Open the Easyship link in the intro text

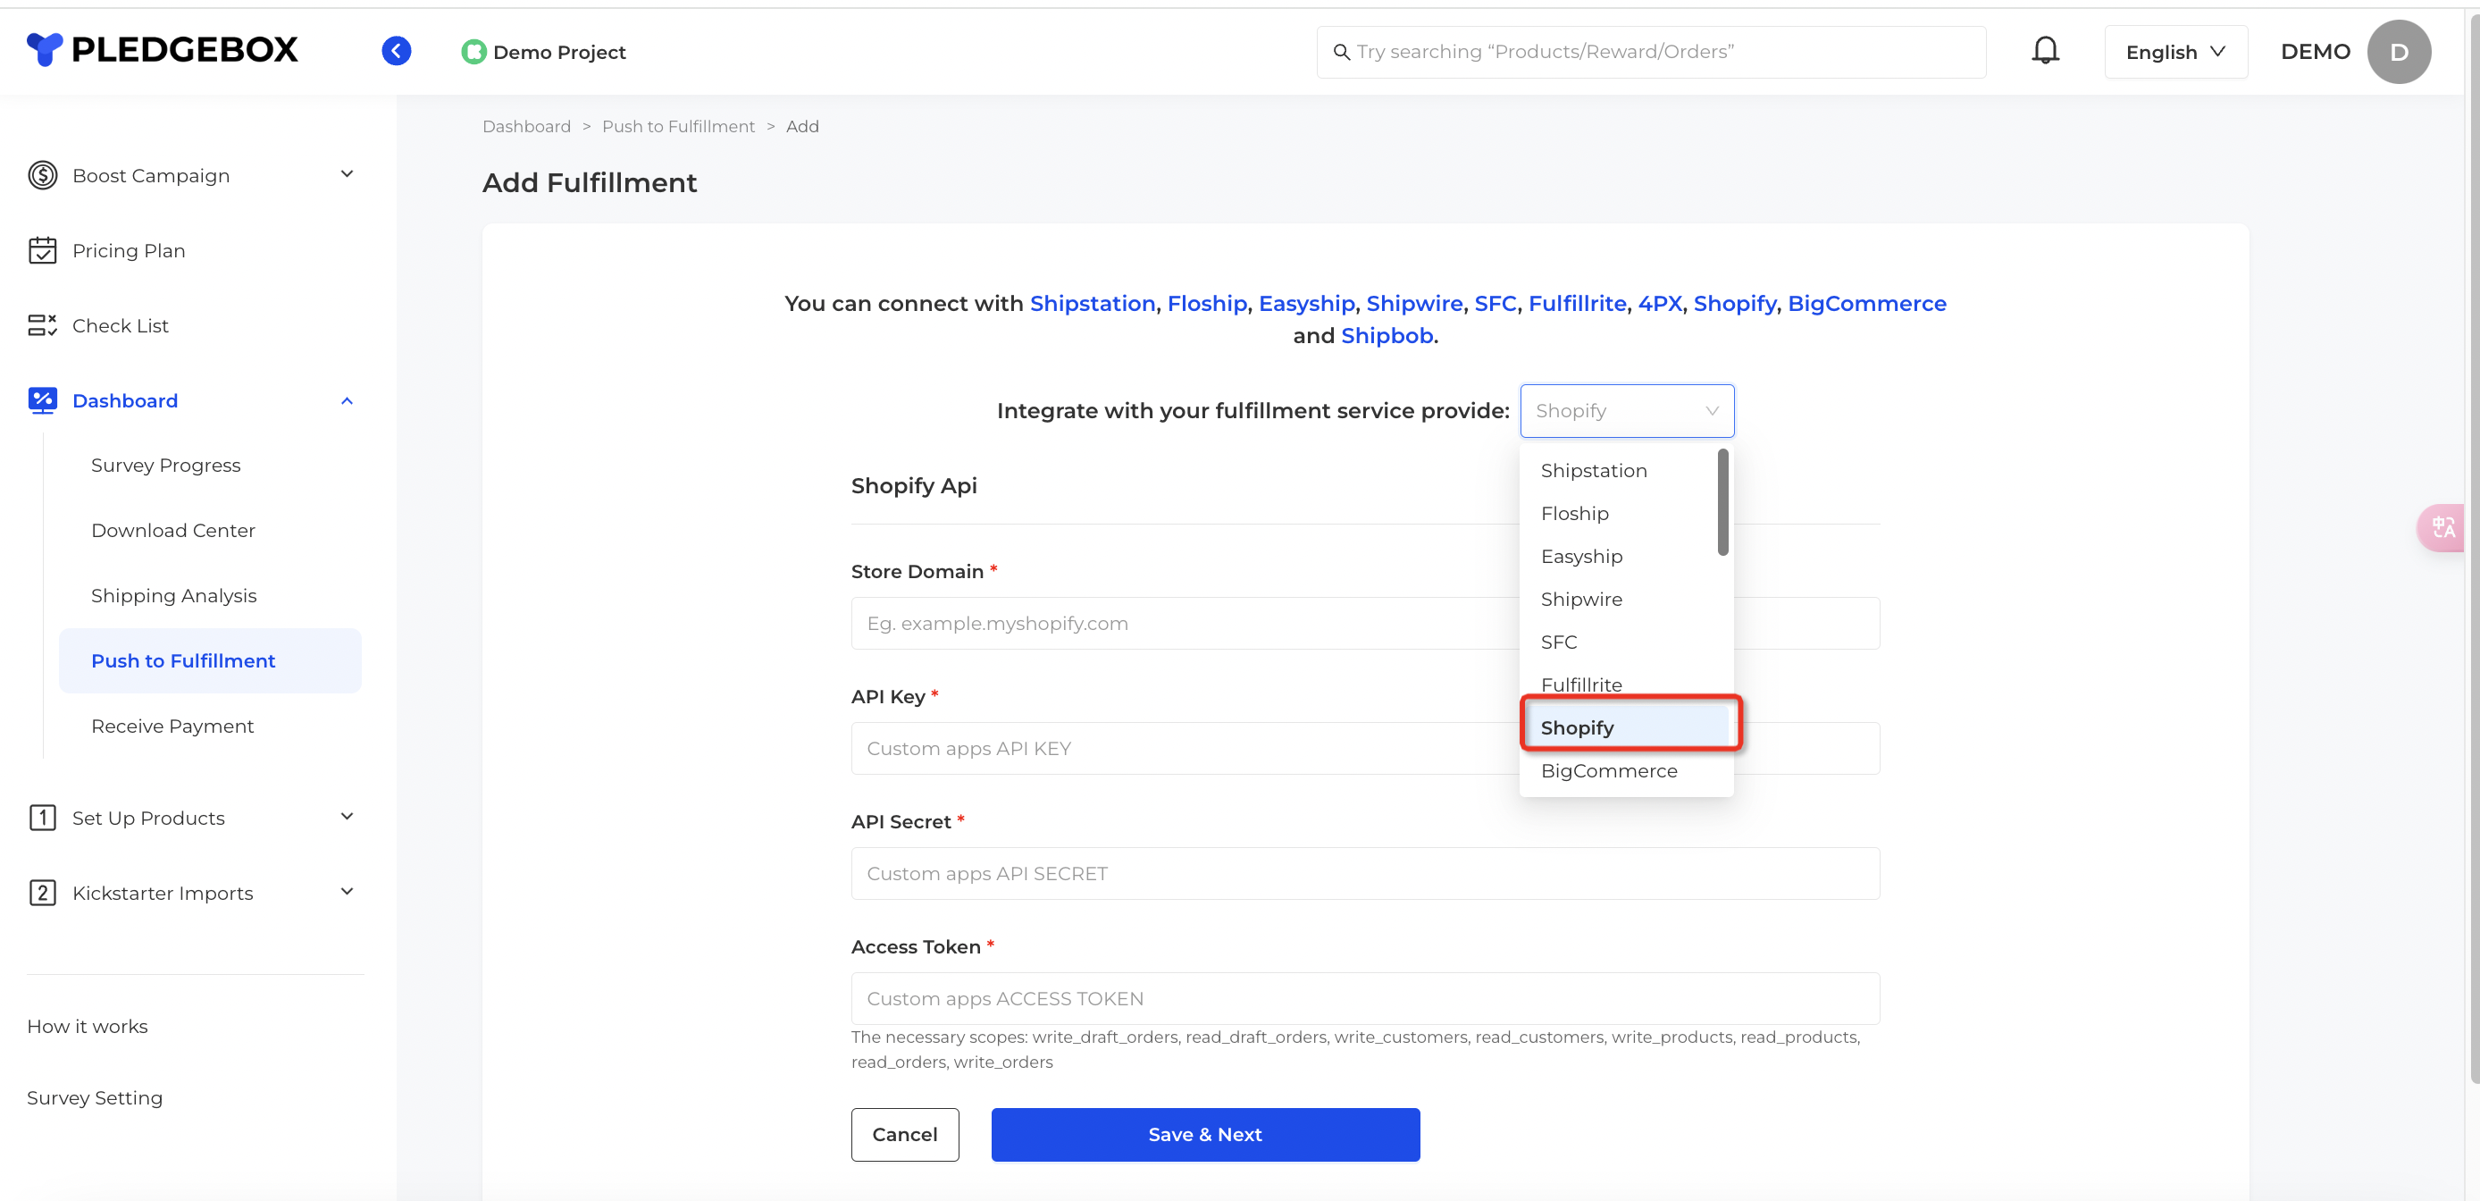click(1306, 304)
